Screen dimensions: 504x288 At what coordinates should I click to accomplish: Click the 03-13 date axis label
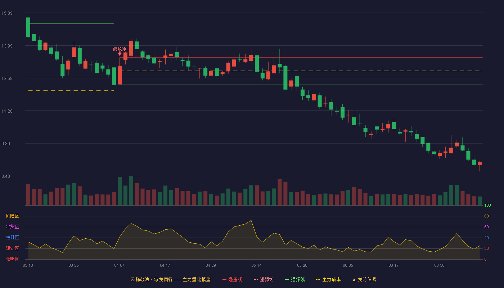(x=28, y=265)
